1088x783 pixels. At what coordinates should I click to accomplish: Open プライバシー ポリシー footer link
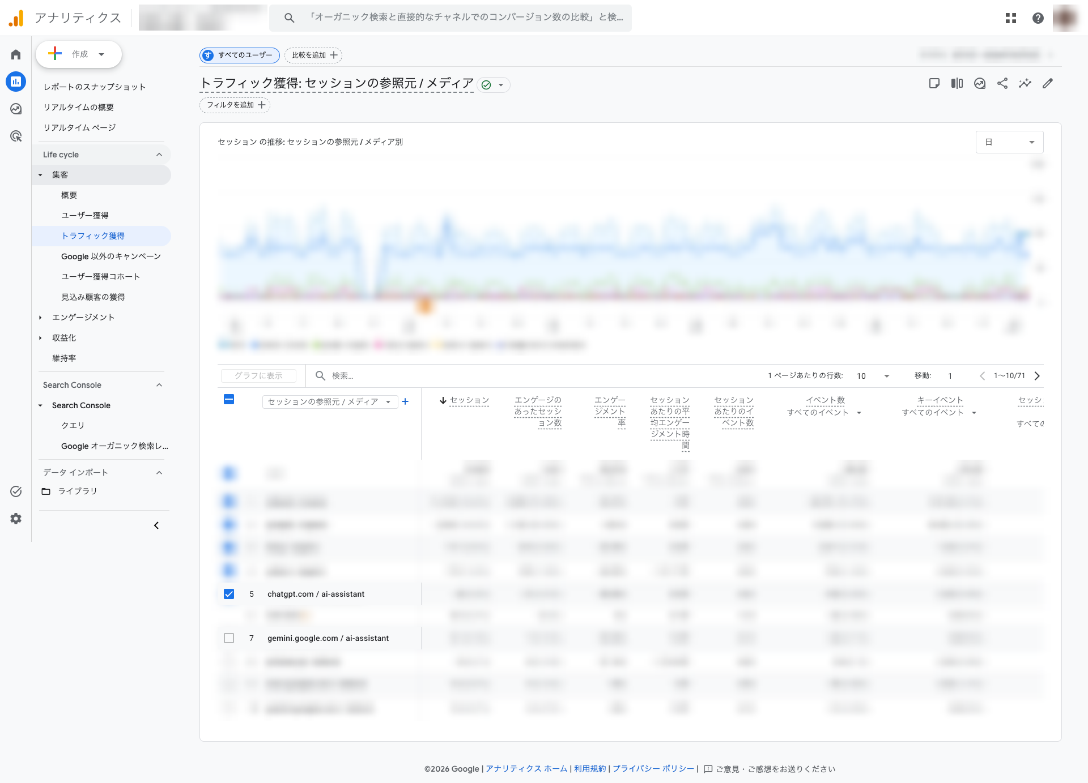click(x=653, y=769)
